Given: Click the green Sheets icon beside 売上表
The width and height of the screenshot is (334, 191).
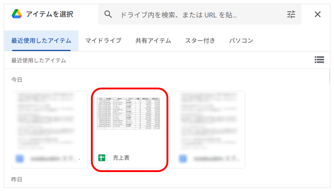Looking at the screenshot, I should click(x=102, y=158).
